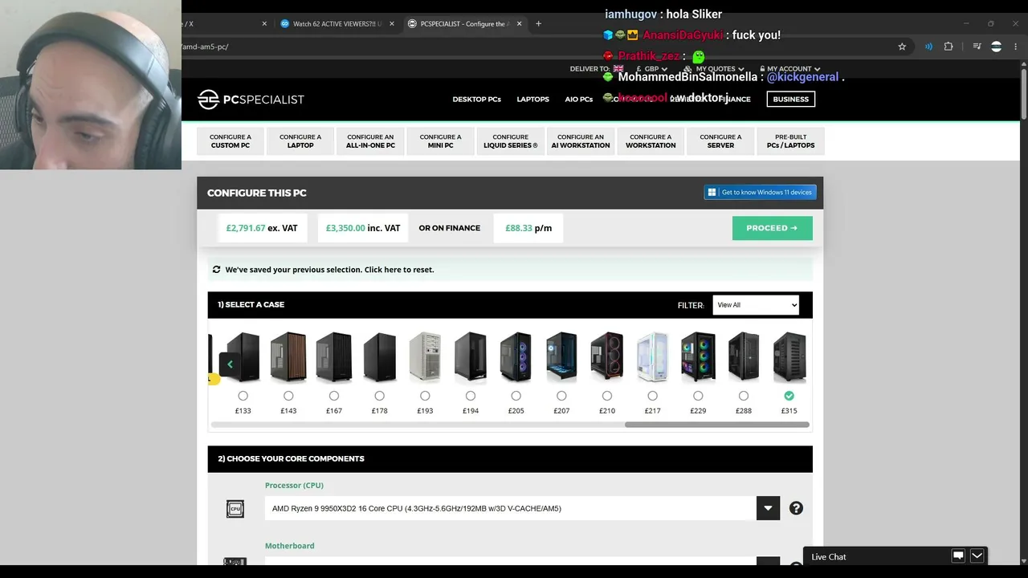Click the selected £315 case radio button
Image resolution: width=1028 pixels, height=578 pixels.
click(x=789, y=396)
